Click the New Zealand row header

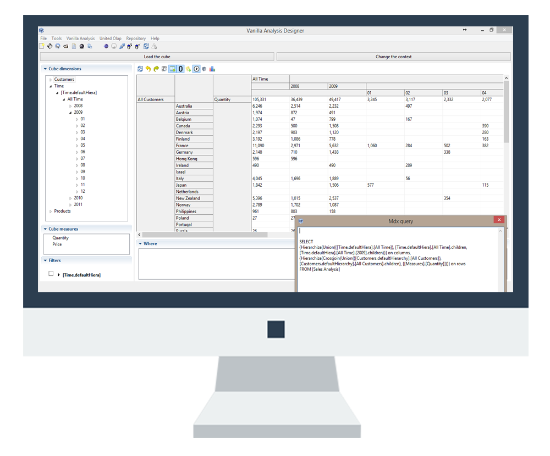click(194, 198)
